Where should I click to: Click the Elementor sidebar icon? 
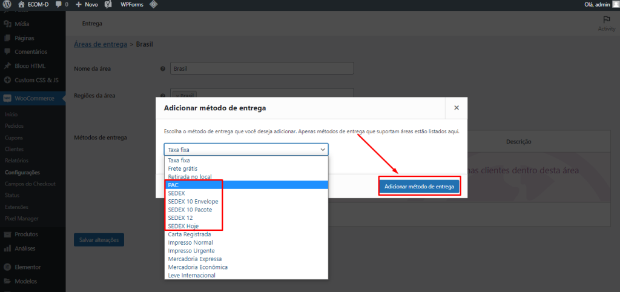point(7,267)
